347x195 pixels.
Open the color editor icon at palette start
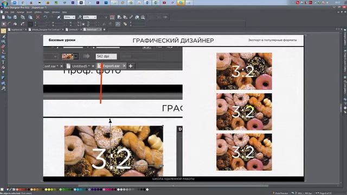(x=2, y=190)
